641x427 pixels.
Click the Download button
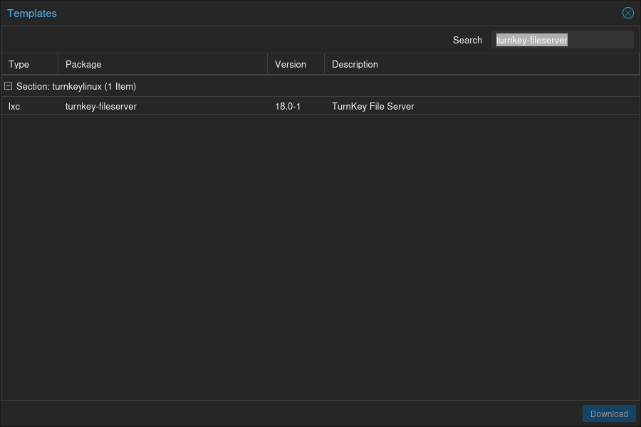(x=609, y=414)
